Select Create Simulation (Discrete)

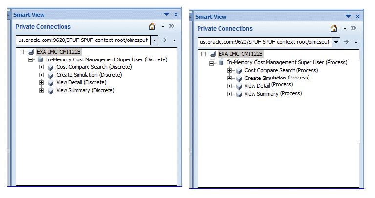(89, 75)
